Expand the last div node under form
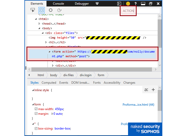The image size is (187, 136). click(x=53, y=66)
